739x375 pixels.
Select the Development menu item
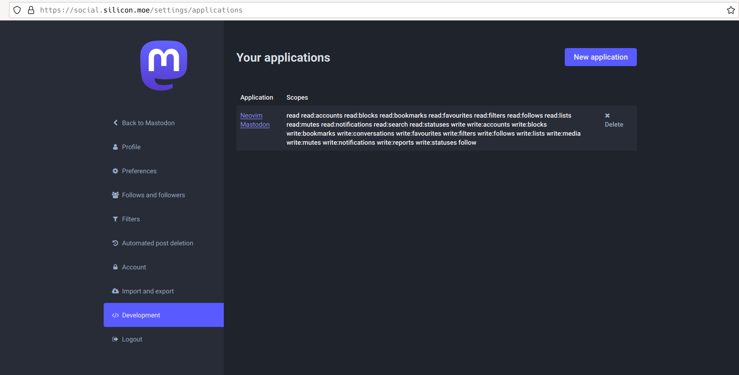click(164, 315)
